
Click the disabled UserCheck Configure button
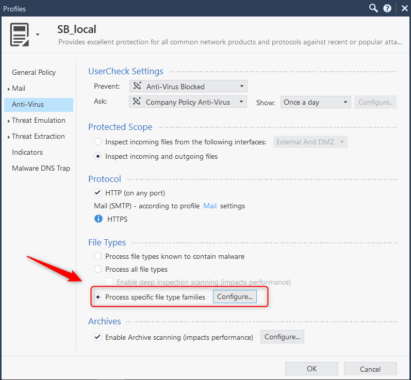(375, 102)
